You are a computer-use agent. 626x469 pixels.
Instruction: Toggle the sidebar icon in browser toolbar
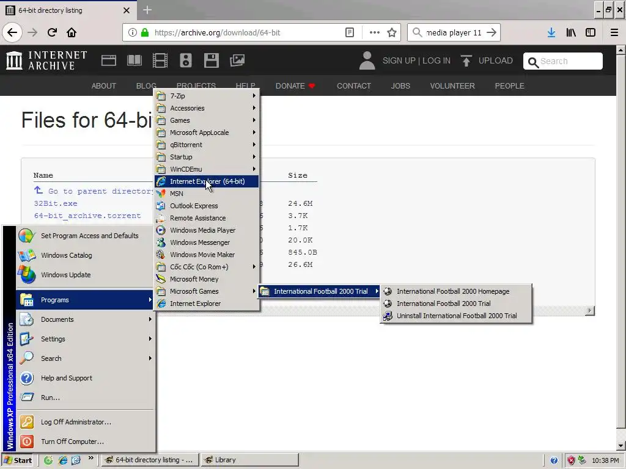point(591,32)
